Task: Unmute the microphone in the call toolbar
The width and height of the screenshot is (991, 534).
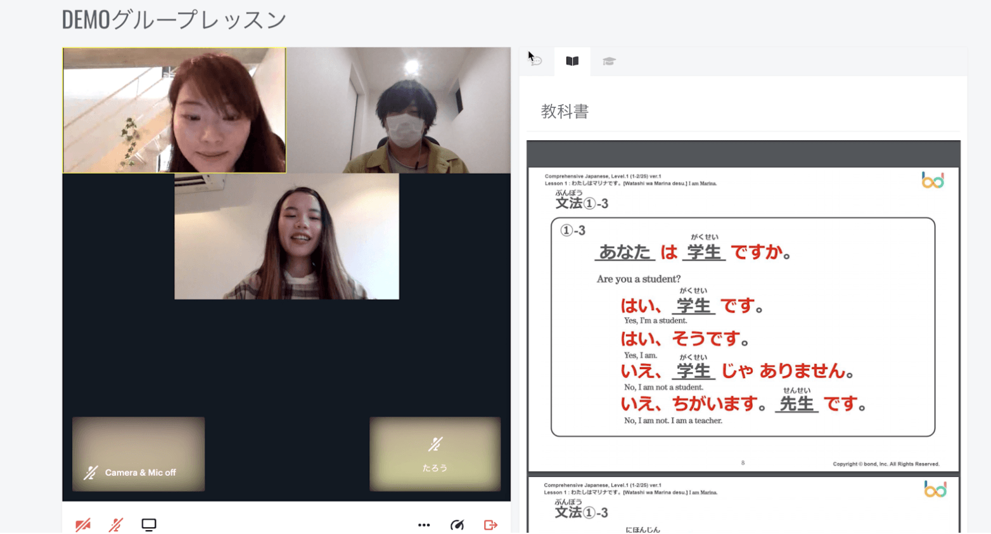Action: [x=115, y=524]
